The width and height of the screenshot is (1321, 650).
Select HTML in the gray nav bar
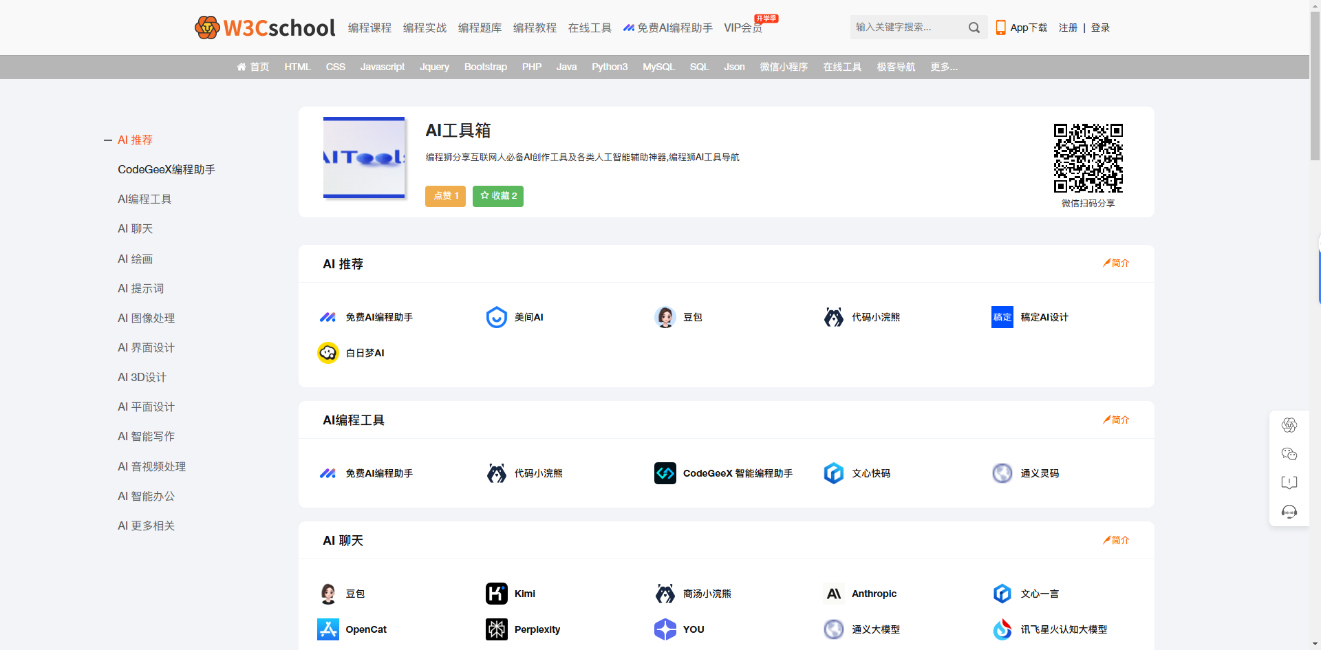[297, 67]
